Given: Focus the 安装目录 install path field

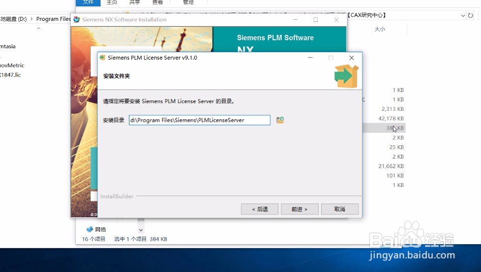Looking at the screenshot, I should pos(199,120).
